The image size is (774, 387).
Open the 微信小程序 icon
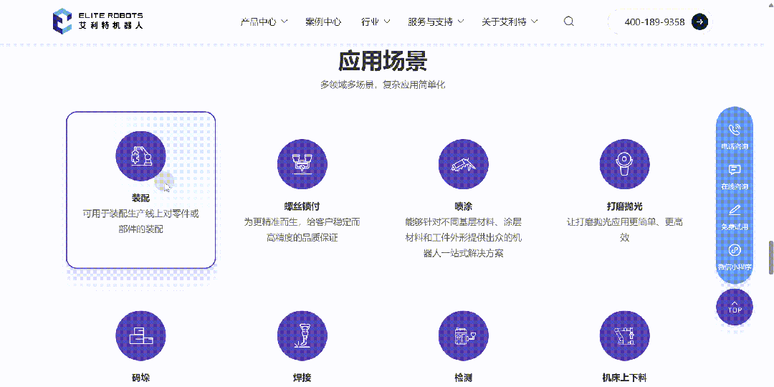735,250
